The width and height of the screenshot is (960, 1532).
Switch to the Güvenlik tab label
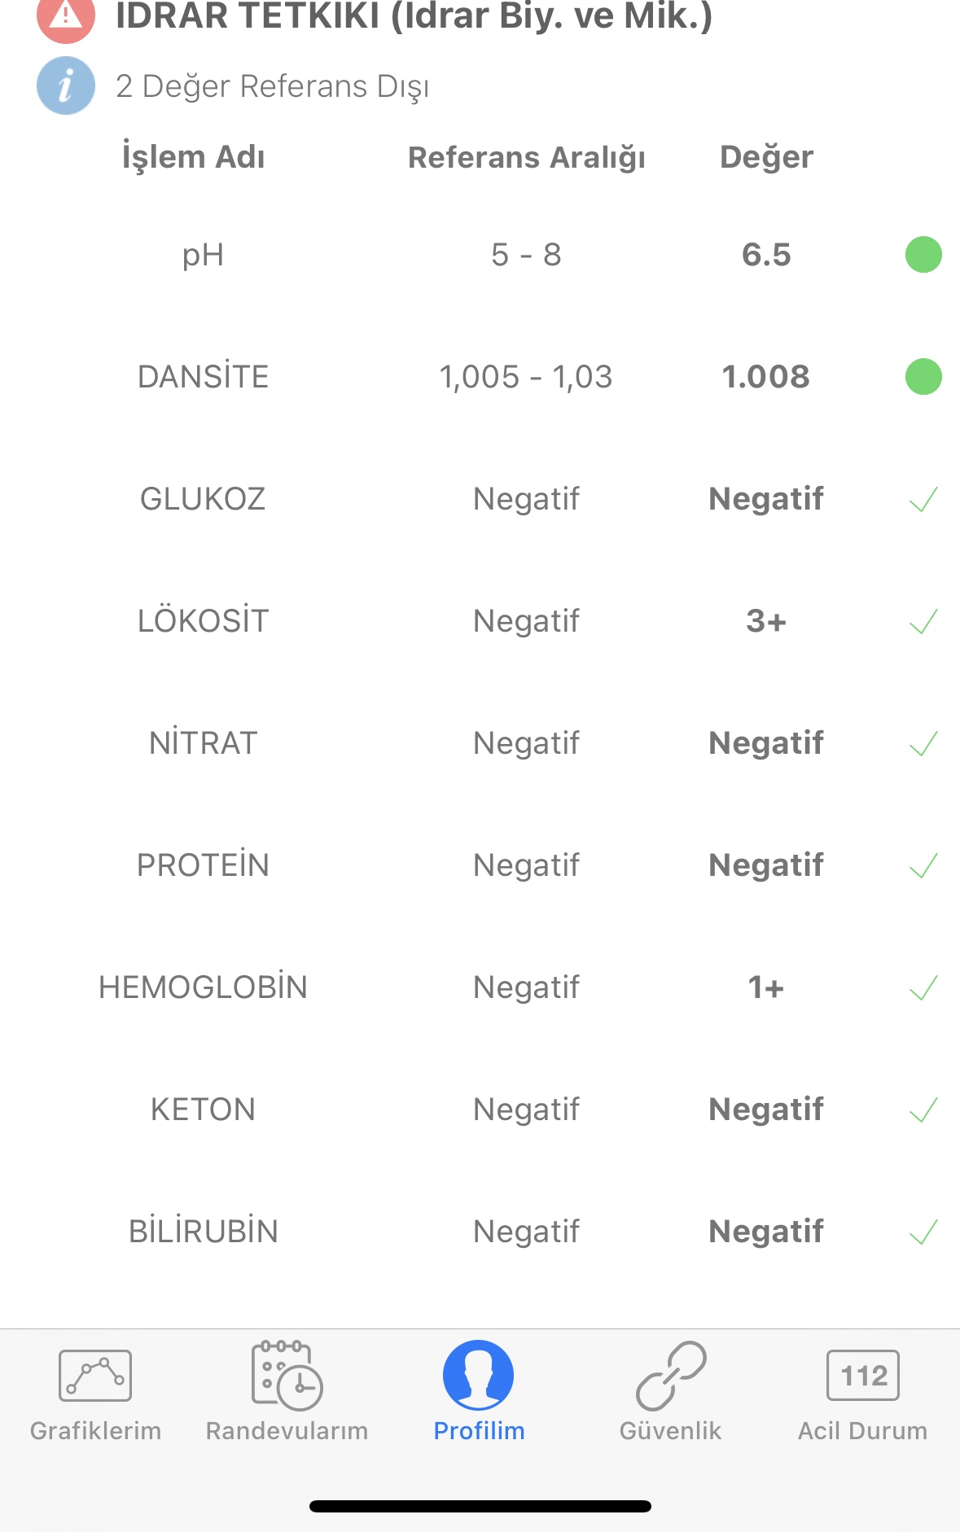click(x=671, y=1430)
